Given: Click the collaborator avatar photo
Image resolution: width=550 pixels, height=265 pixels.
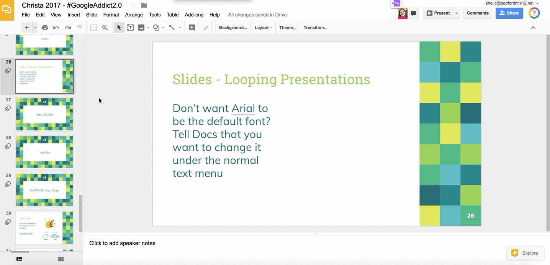Looking at the screenshot, I should click(403, 13).
